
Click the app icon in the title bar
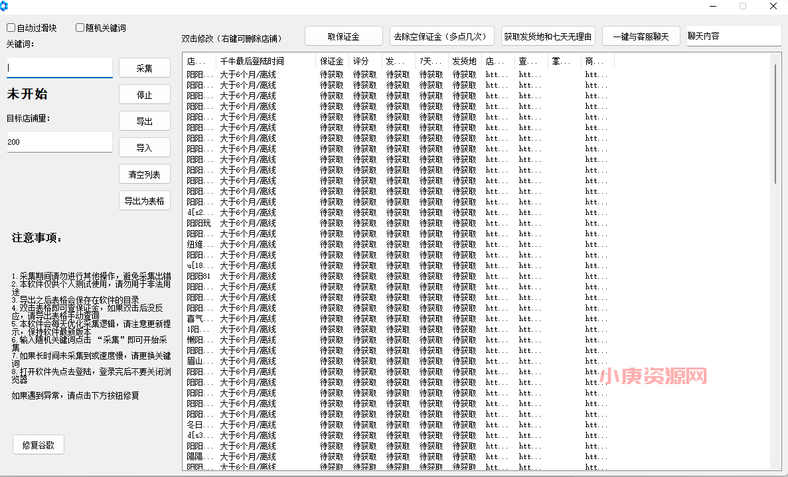point(5,6)
